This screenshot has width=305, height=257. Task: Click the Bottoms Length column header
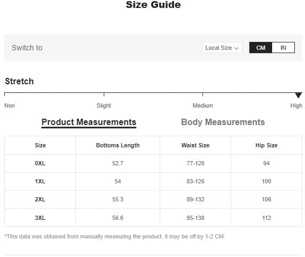118,145
